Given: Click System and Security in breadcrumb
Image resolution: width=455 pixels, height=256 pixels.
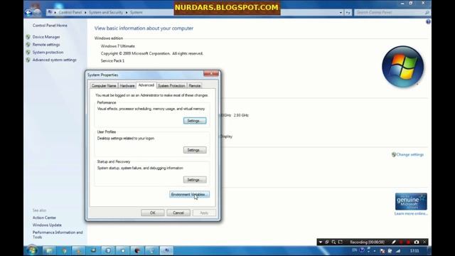Looking at the screenshot, I should [x=106, y=13].
